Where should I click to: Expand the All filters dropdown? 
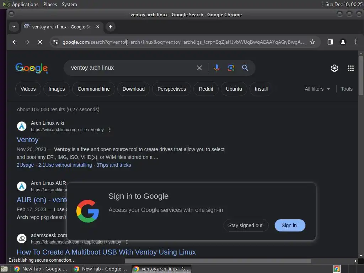click(317, 89)
